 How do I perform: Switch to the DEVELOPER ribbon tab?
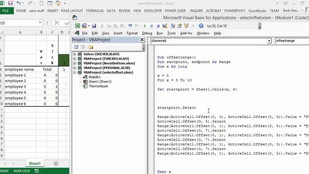[x=153, y=11]
